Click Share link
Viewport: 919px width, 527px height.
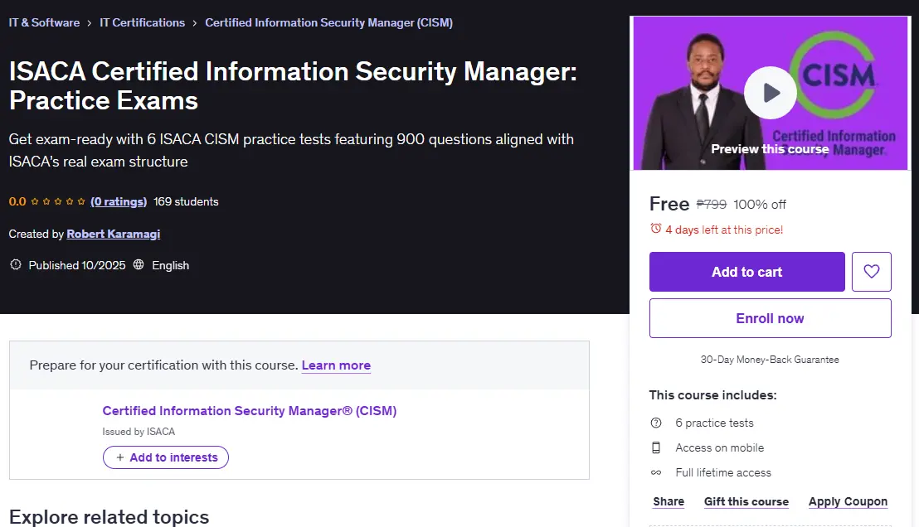(669, 502)
